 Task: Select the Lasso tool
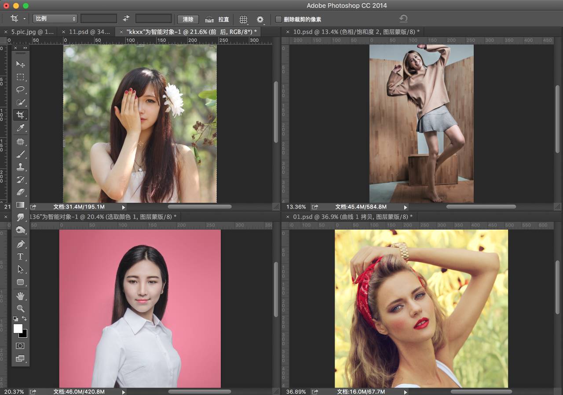(x=20, y=90)
